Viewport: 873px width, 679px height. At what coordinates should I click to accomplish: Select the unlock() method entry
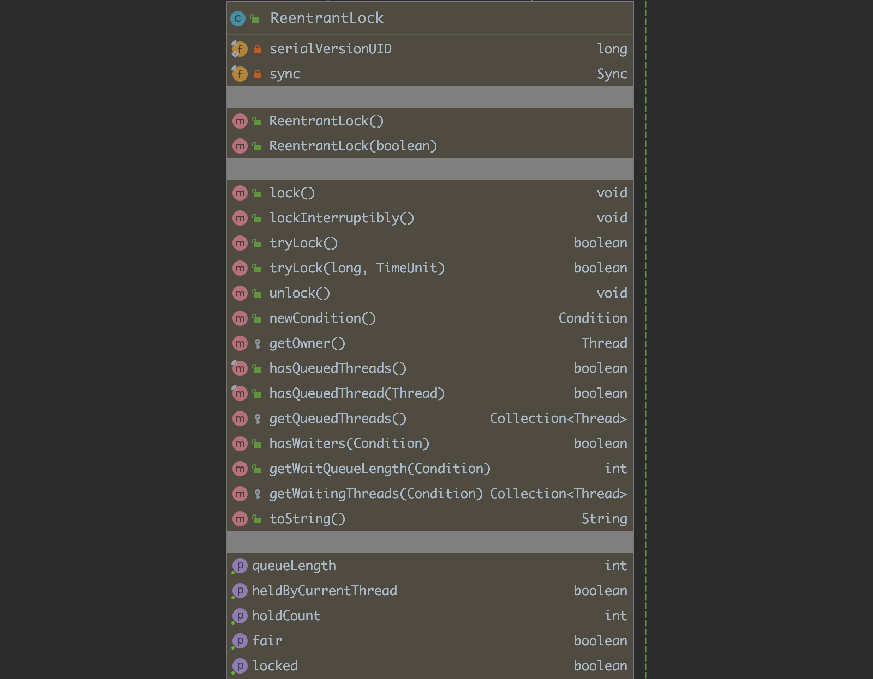point(430,293)
